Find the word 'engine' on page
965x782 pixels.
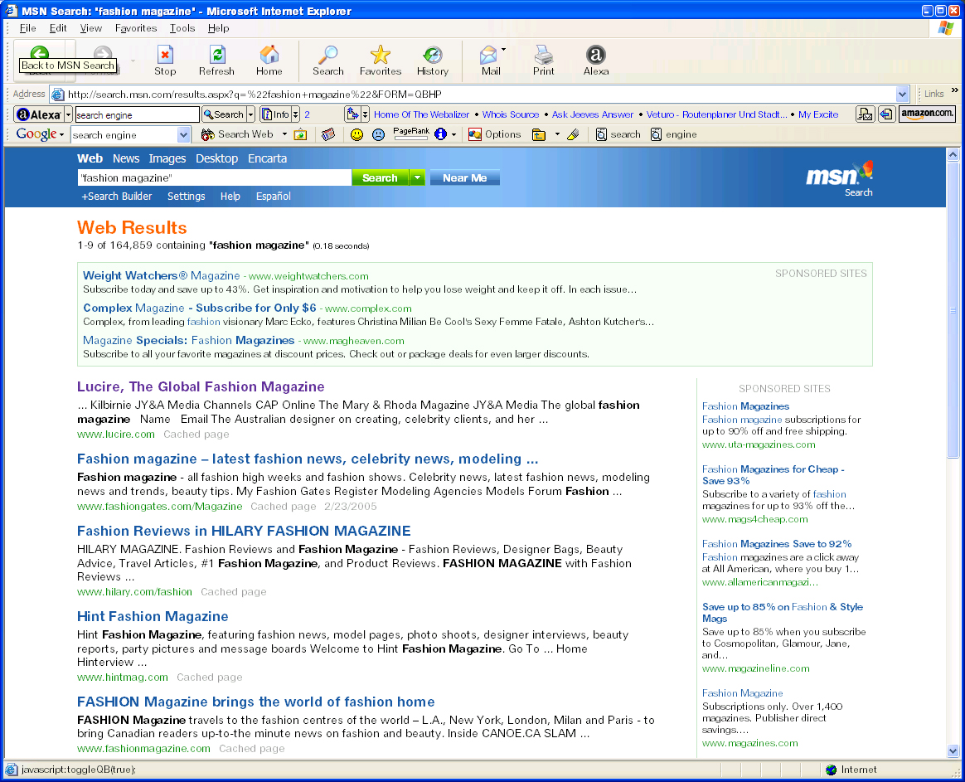pos(674,134)
